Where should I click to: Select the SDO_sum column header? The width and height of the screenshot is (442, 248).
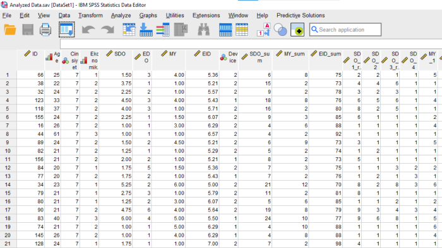coord(255,60)
